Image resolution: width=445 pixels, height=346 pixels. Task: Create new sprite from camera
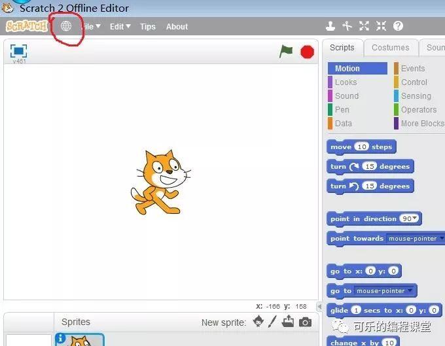click(305, 322)
